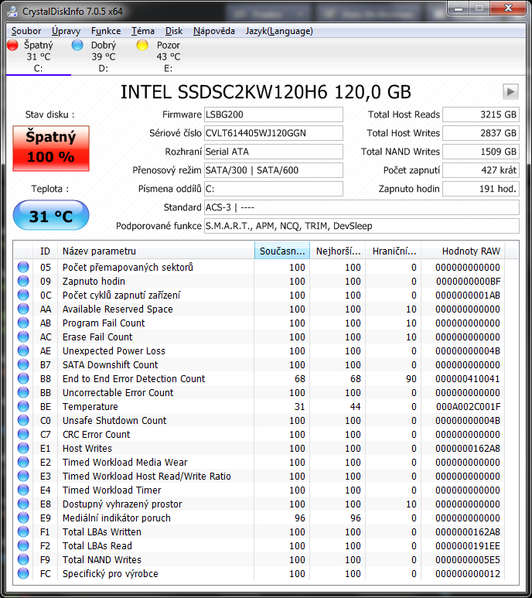
Task: Click status icon of Temperature row
Action: 23,406
